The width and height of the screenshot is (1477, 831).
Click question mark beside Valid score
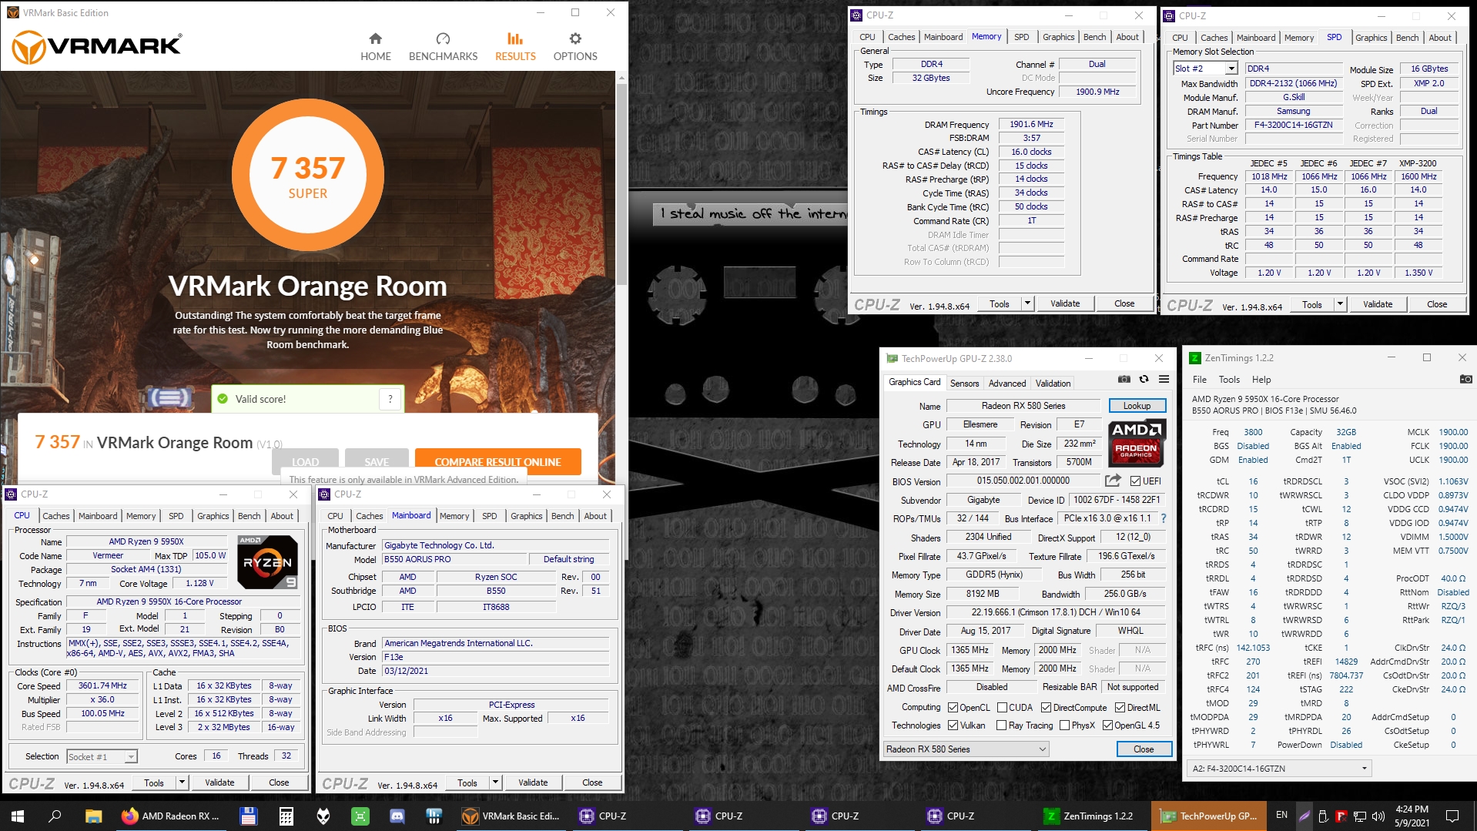point(390,399)
